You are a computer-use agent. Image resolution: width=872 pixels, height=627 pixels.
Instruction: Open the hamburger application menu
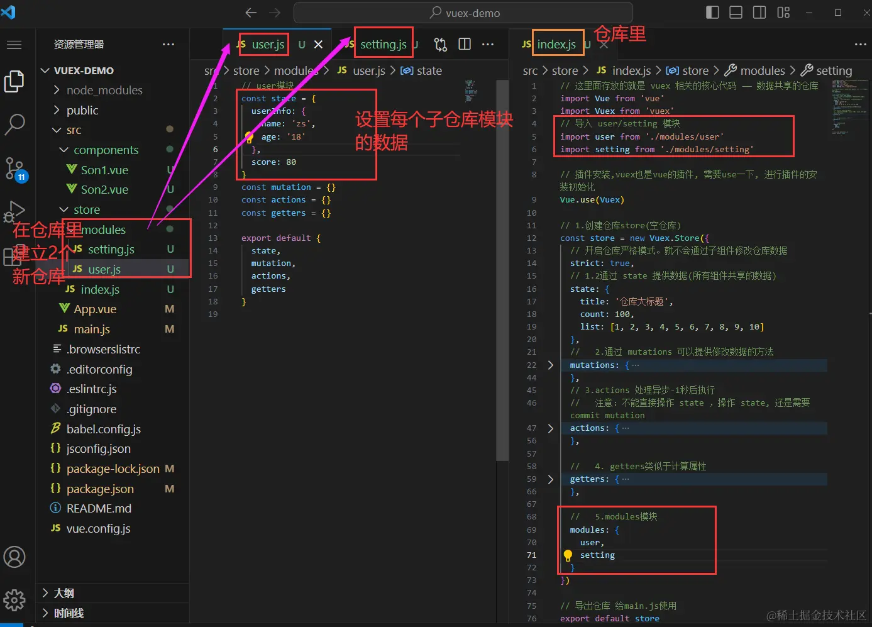click(x=14, y=45)
